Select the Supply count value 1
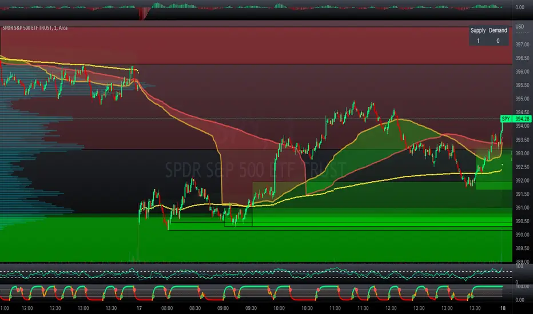The width and height of the screenshot is (533, 314). (478, 41)
